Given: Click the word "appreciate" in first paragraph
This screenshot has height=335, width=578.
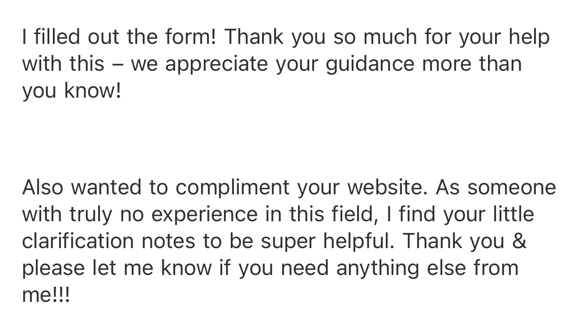Looking at the screenshot, I should pos(216,64).
